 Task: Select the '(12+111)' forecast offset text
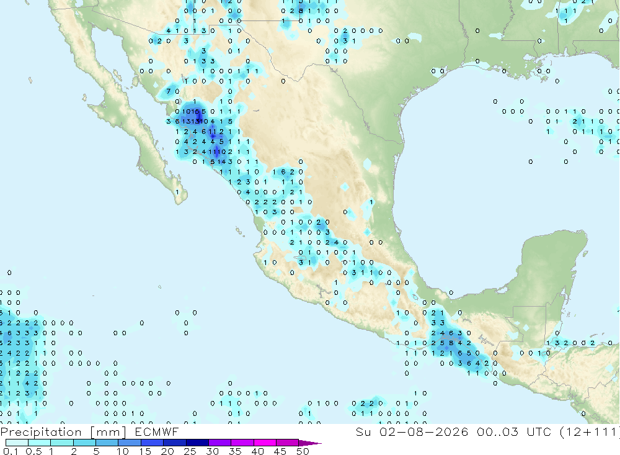590,432
